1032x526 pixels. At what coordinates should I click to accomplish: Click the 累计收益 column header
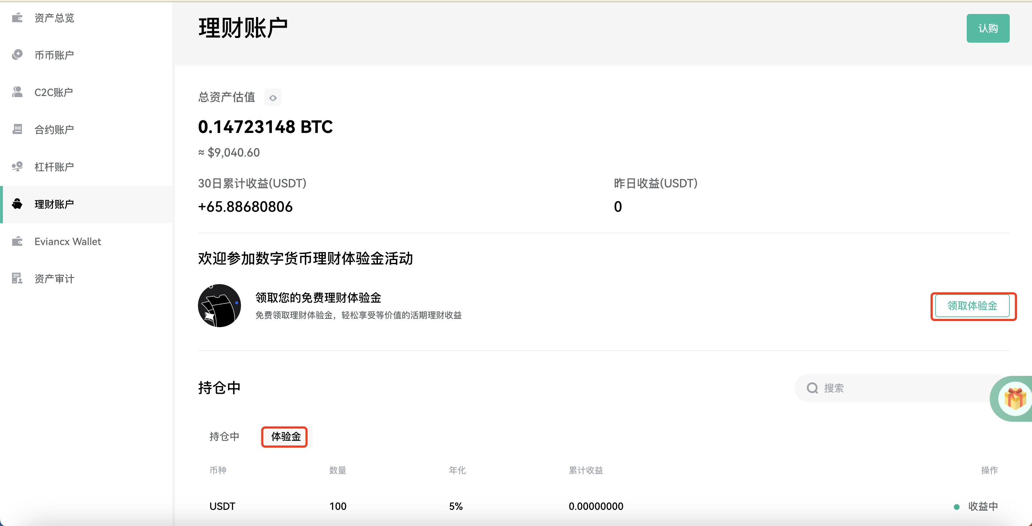(586, 470)
